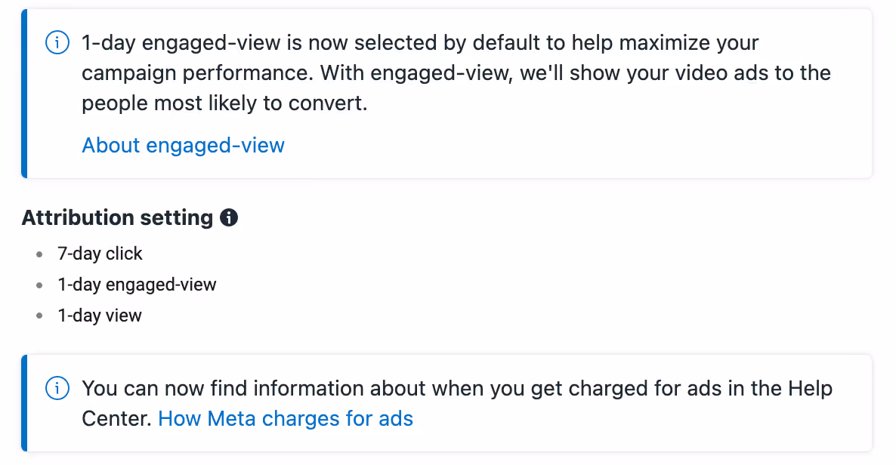This screenshot has width=896, height=465.
Task: Click the word "Center." in charges banner
Action: 116,419
